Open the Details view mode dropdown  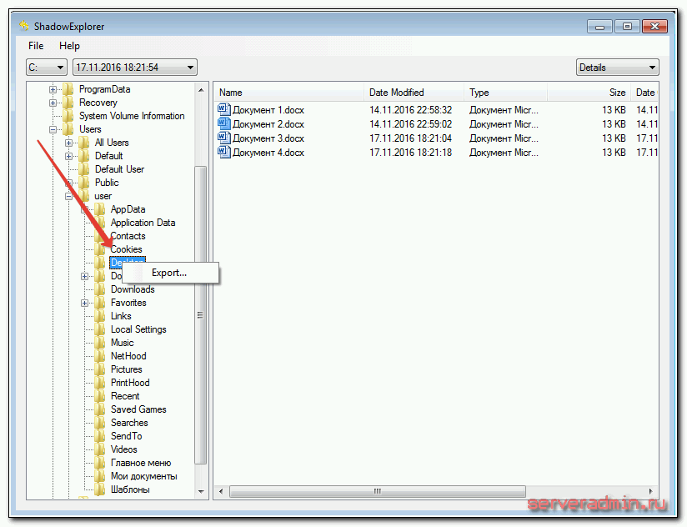[617, 68]
